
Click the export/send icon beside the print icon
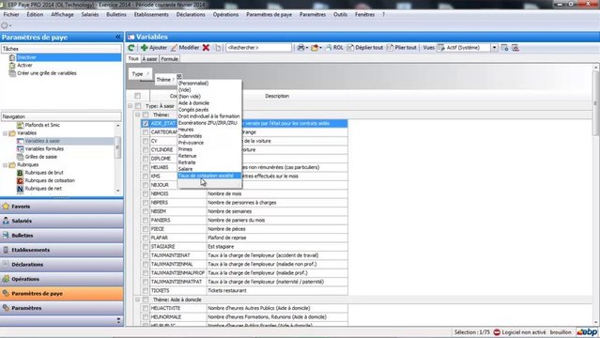(x=315, y=48)
